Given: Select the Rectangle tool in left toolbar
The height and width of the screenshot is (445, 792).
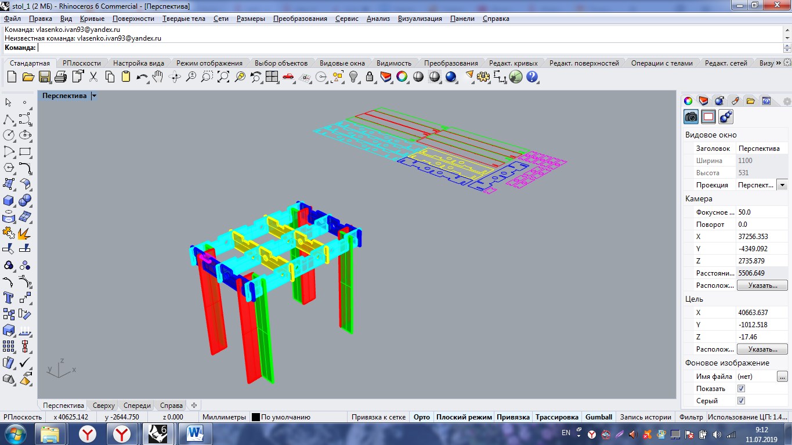Looking at the screenshot, I should (x=25, y=151).
